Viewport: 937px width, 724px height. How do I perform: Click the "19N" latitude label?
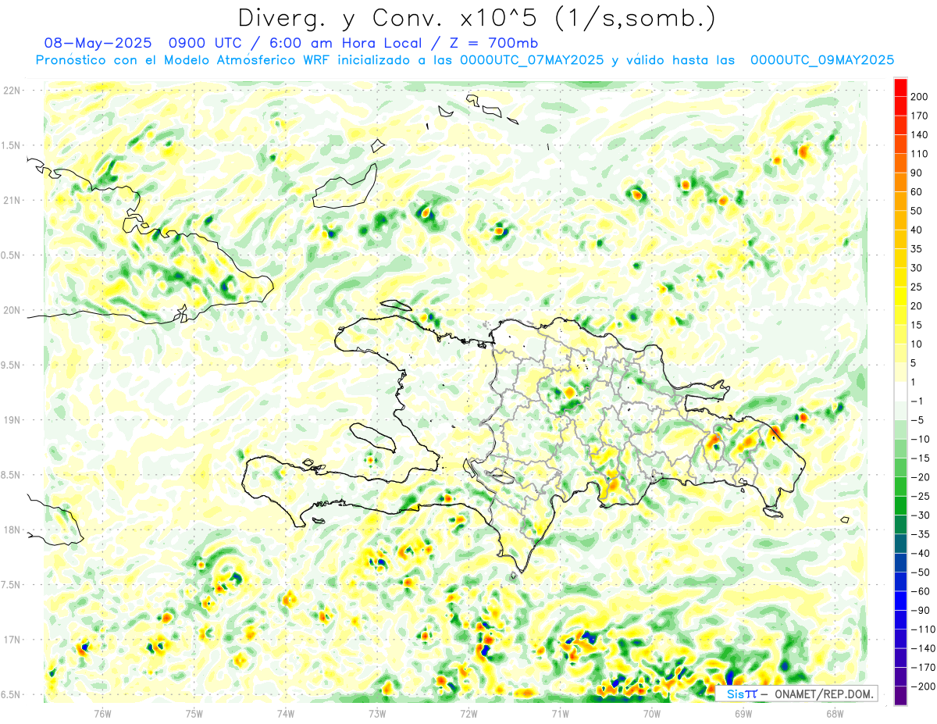tap(12, 420)
